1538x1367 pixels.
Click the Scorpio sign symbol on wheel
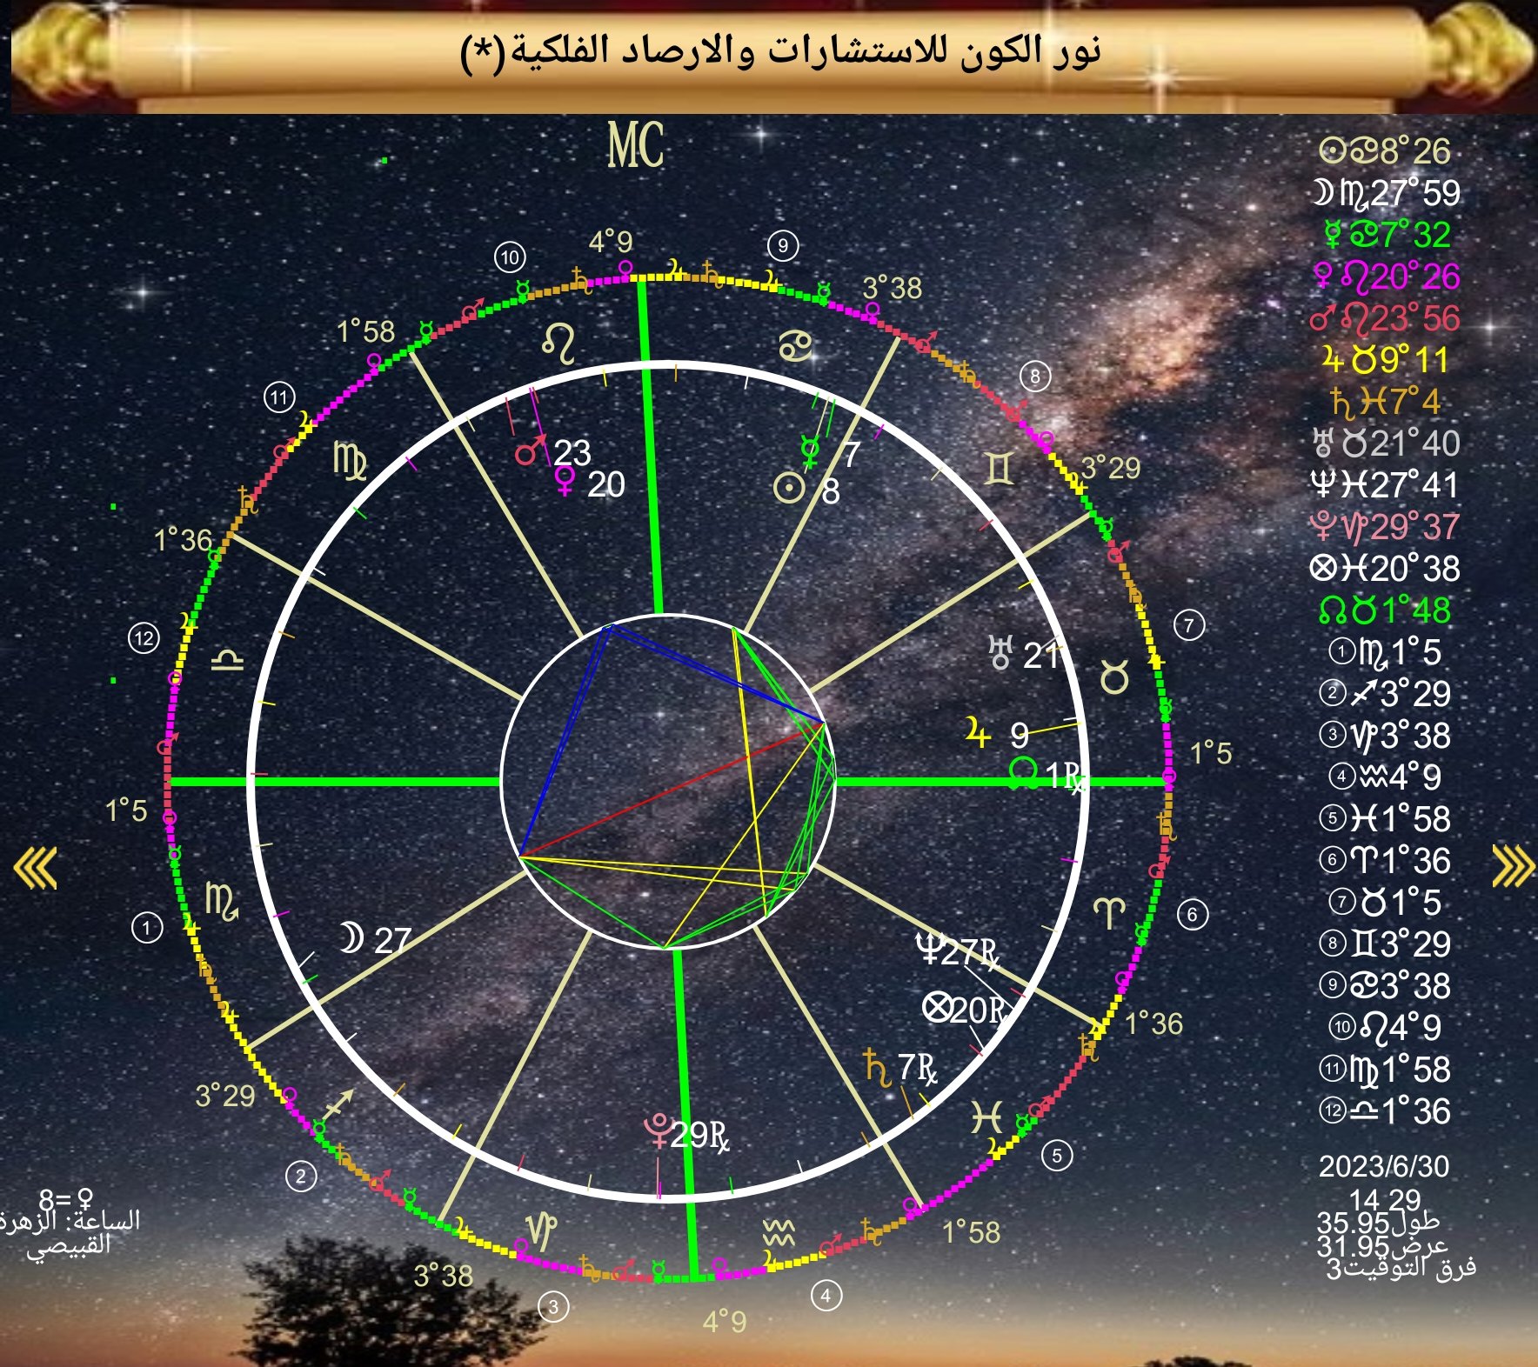tap(222, 900)
